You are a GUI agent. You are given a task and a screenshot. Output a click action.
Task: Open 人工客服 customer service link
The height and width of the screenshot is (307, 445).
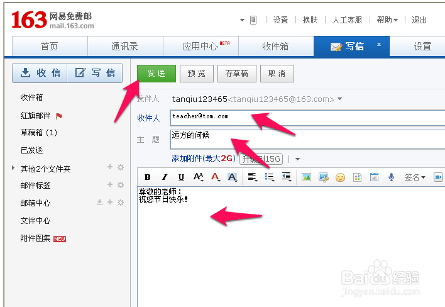347,20
